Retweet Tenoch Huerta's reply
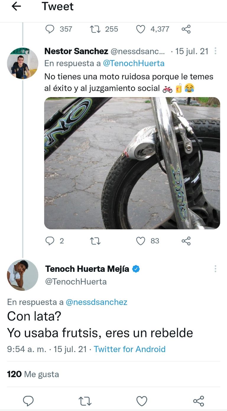Screen dimensions: 227x411 (x=85, y=402)
